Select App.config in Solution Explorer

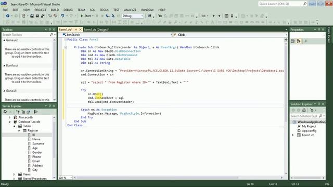click(309, 131)
